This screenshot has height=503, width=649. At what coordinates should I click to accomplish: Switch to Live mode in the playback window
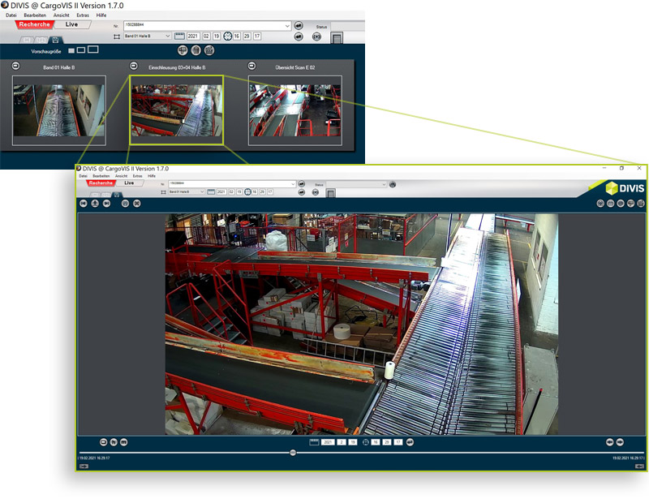click(129, 183)
